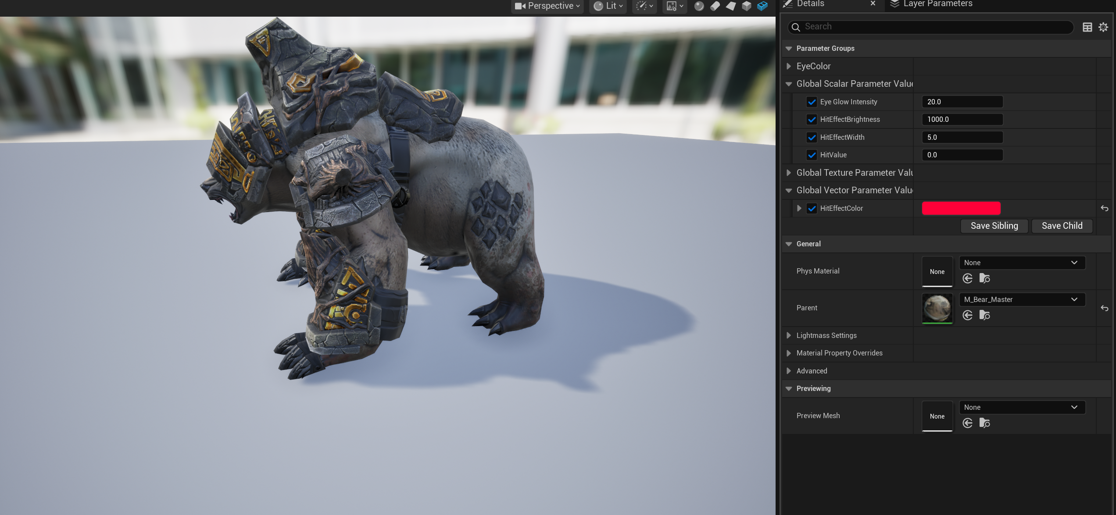1116x515 pixels.
Task: Click the Save Sibling button
Action: coord(994,226)
